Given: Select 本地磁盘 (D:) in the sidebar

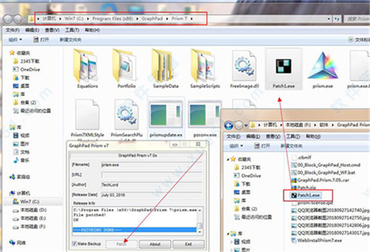Looking at the screenshot, I should point(30,210).
